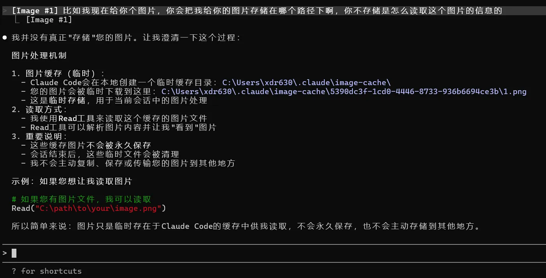Open the cached 1.png file path
The image size is (546, 278).
(x=344, y=92)
